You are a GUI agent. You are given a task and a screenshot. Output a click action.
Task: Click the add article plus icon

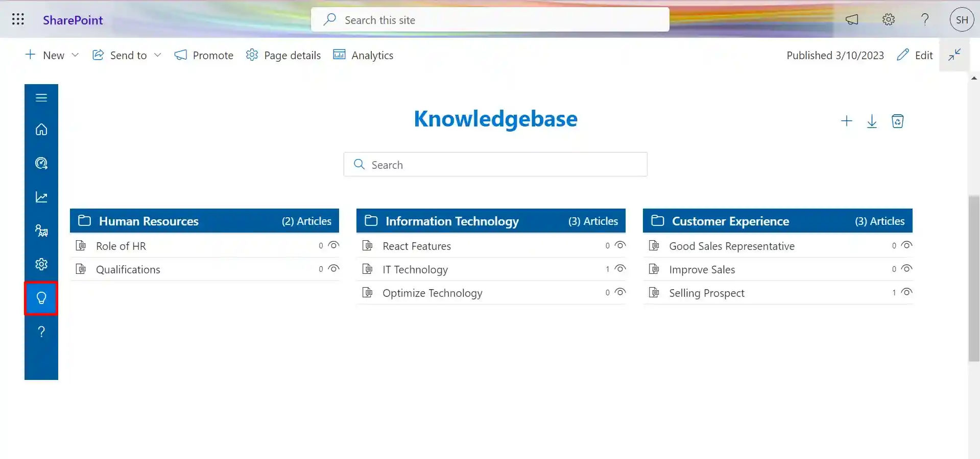click(846, 121)
